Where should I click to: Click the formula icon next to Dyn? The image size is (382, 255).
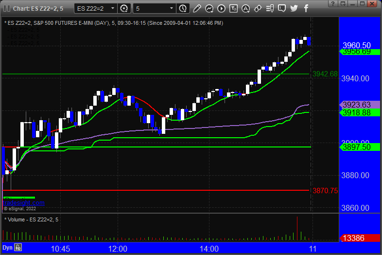tap(18, 247)
